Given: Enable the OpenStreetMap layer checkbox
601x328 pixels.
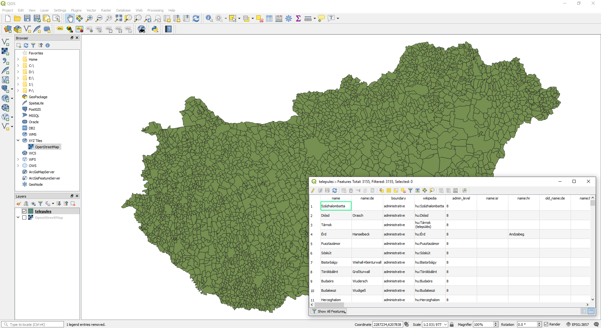Looking at the screenshot, I should pos(24,218).
